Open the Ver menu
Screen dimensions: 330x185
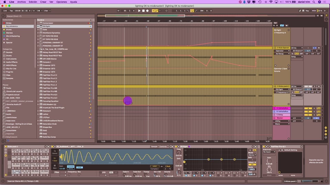click(51, 2)
